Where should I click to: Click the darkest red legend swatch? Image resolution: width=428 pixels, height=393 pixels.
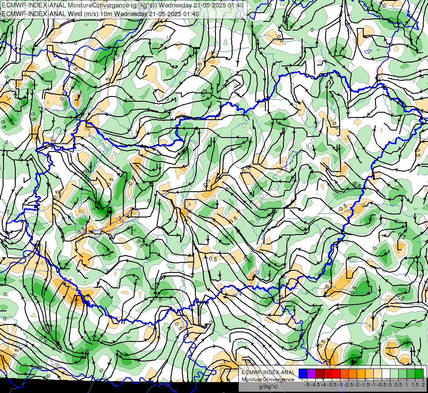pos(320,373)
